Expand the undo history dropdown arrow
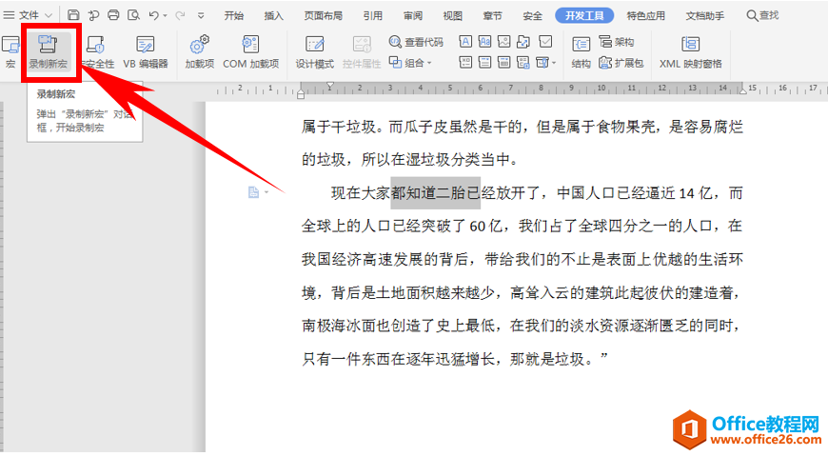 [x=165, y=16]
